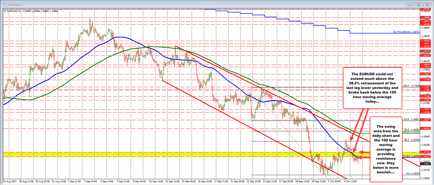The width and height of the screenshot is (434, 185).
Task: Click the red price tag 1.19255
Action: (x=426, y=9)
